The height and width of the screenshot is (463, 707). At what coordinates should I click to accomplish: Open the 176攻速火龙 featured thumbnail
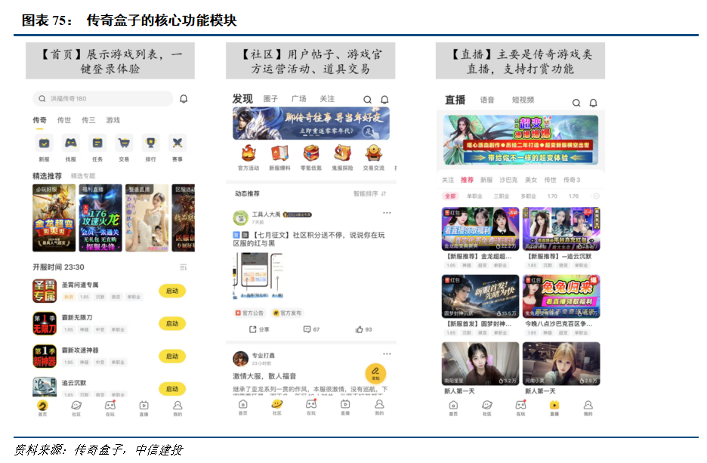tap(100, 218)
